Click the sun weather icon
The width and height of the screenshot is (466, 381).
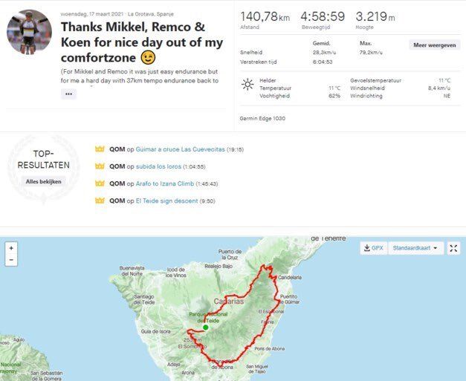(x=247, y=85)
